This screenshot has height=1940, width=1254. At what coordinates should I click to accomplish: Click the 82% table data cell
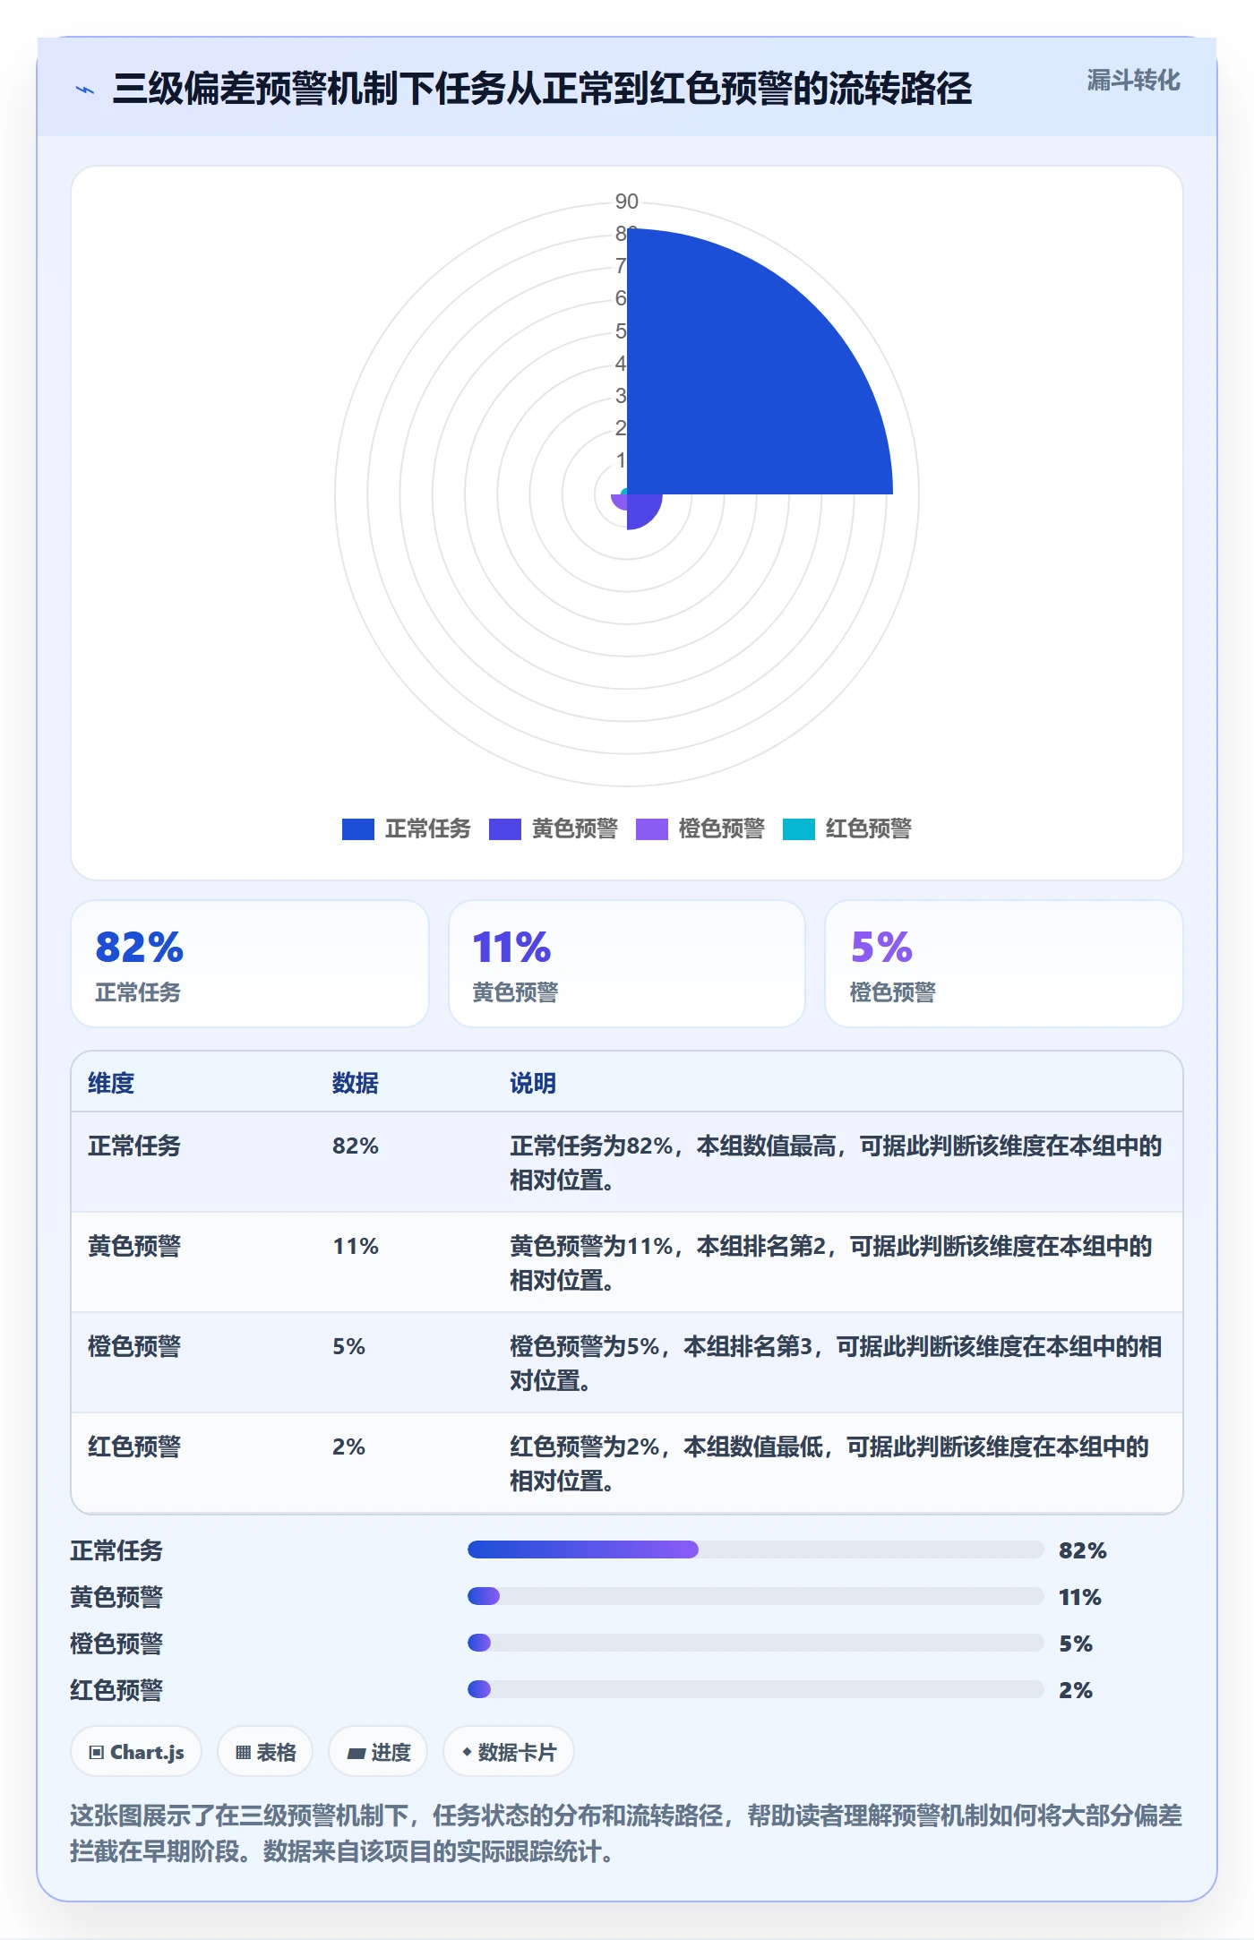pos(356,1146)
